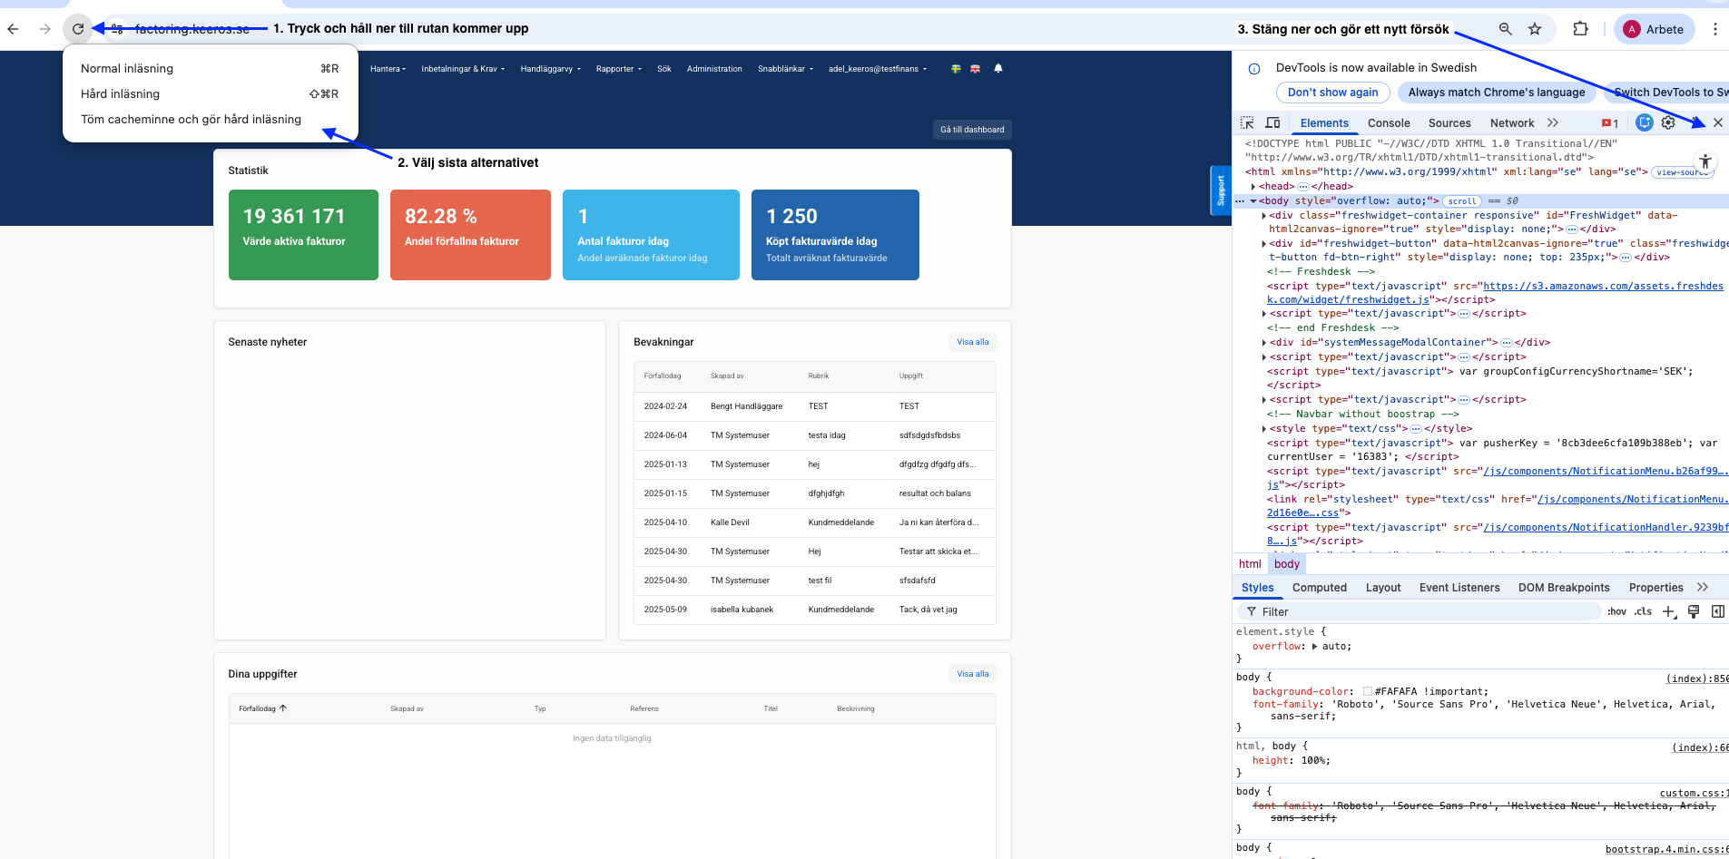Select html in the DOM breadcrumb
This screenshot has height=859, width=1729.
click(x=1250, y=564)
